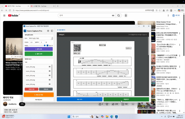Click the sidebar layout toggle icon
The image size is (185, 119).
52,31
